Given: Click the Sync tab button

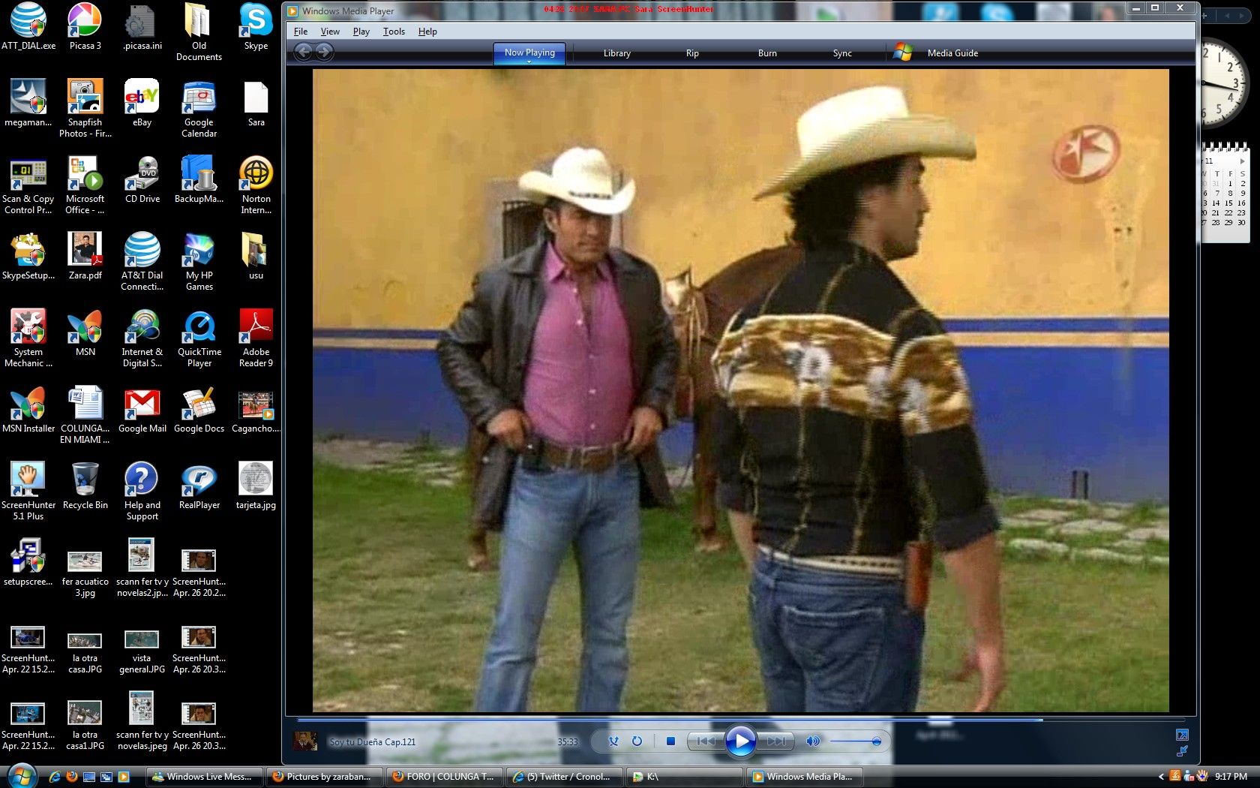Looking at the screenshot, I should coord(842,53).
